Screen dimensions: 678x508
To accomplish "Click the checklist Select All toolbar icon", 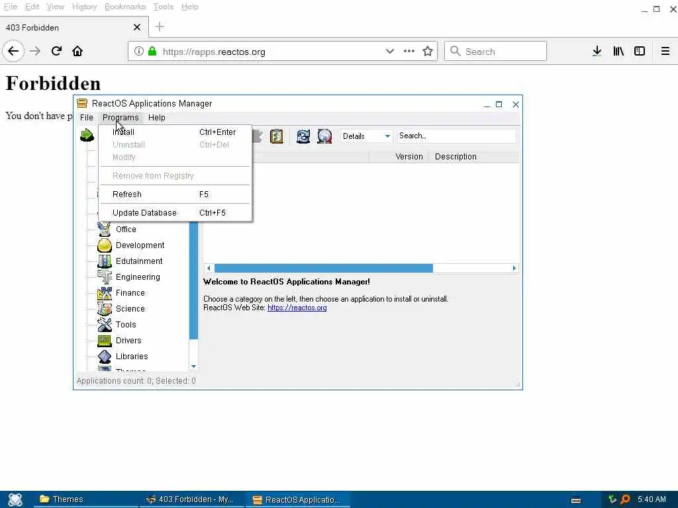I will (x=276, y=136).
